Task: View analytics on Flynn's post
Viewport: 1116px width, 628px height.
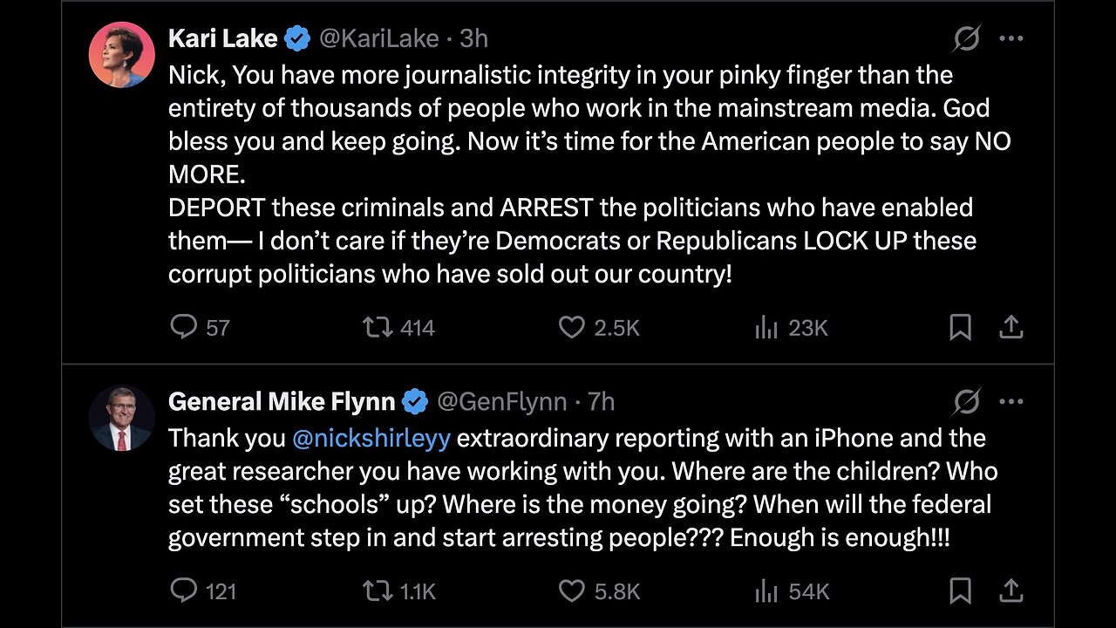Action: (766, 590)
